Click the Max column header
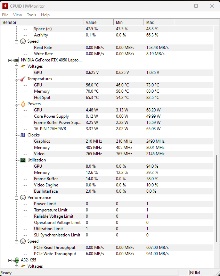 click(159, 22)
